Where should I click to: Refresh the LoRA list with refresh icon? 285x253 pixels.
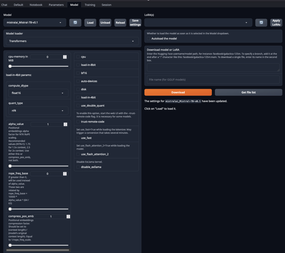(261, 23)
